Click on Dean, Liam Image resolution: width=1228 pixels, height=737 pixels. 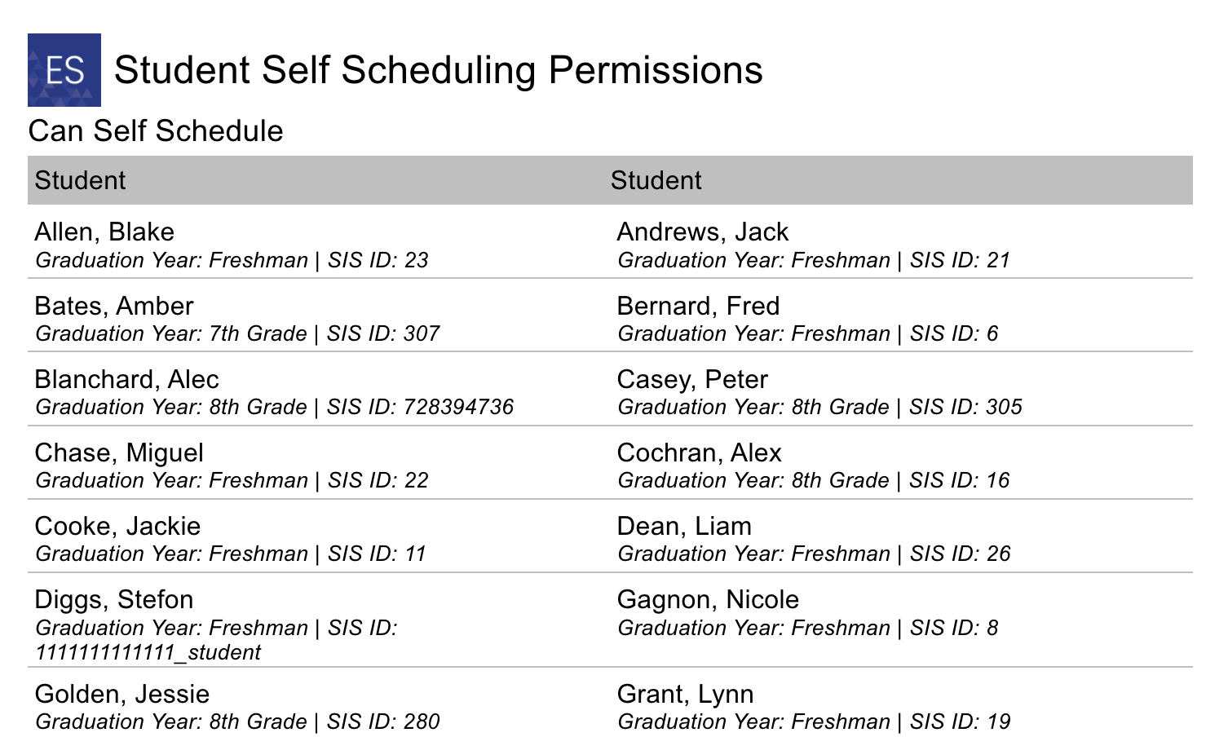[x=684, y=526]
